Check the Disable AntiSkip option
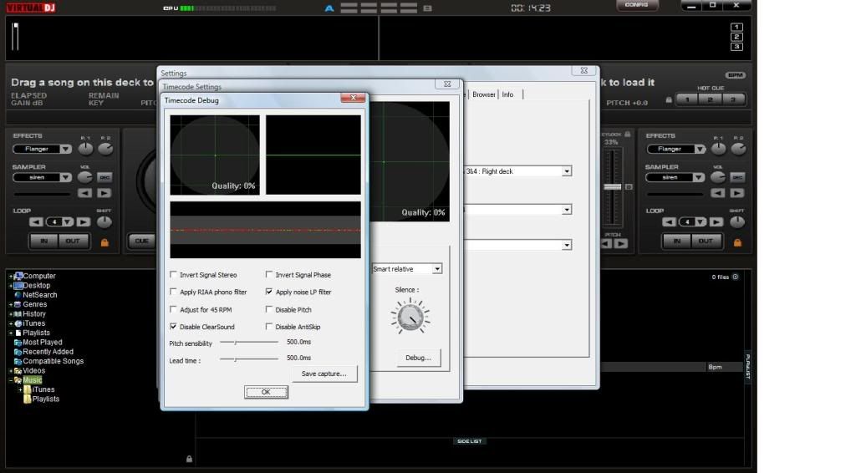Screen dimensions: 856x473 click(x=269, y=326)
